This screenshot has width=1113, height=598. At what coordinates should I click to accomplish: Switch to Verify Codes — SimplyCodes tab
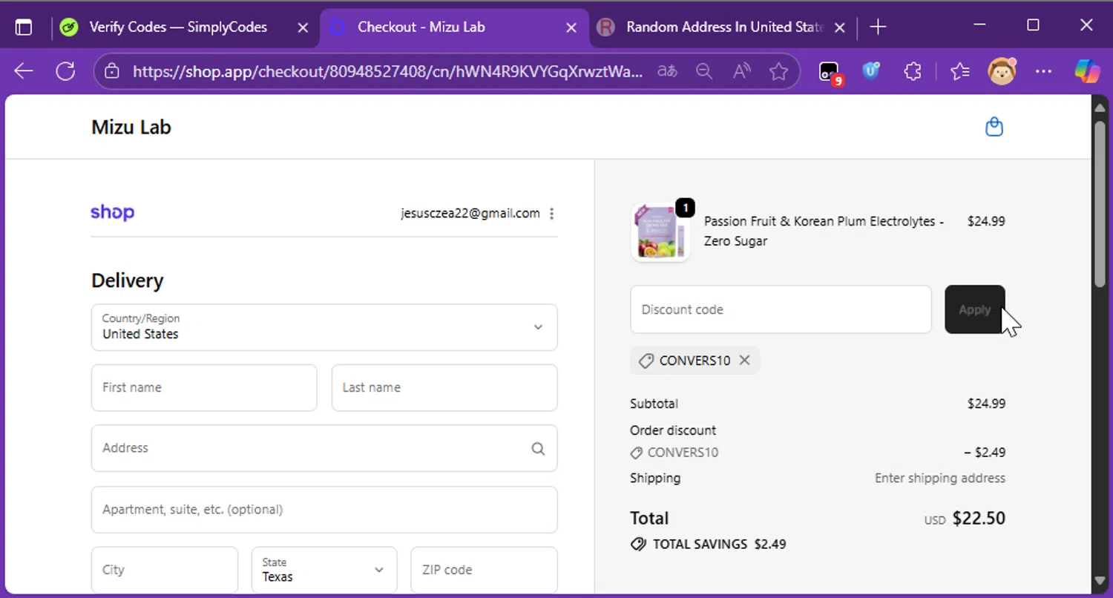[x=178, y=27]
